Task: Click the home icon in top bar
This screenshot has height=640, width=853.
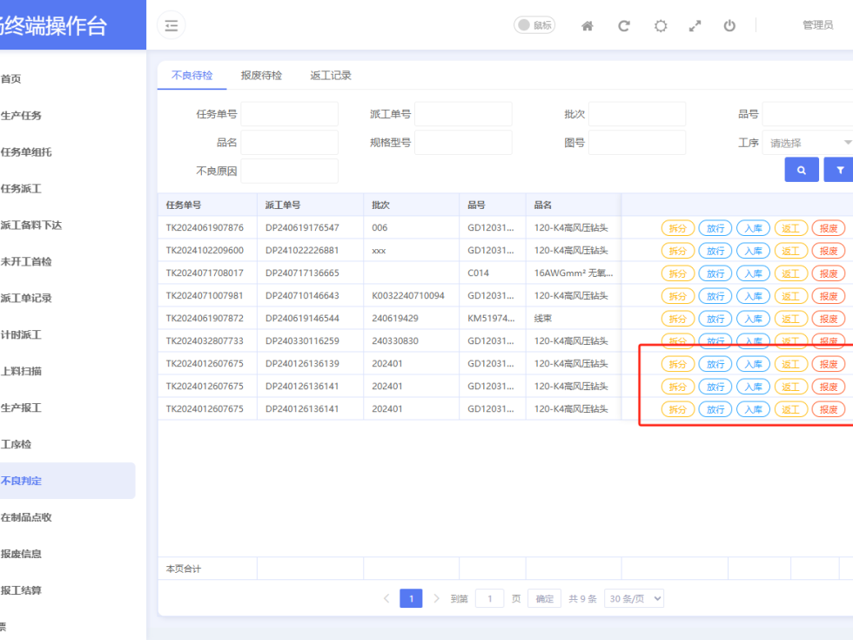Action: point(588,26)
